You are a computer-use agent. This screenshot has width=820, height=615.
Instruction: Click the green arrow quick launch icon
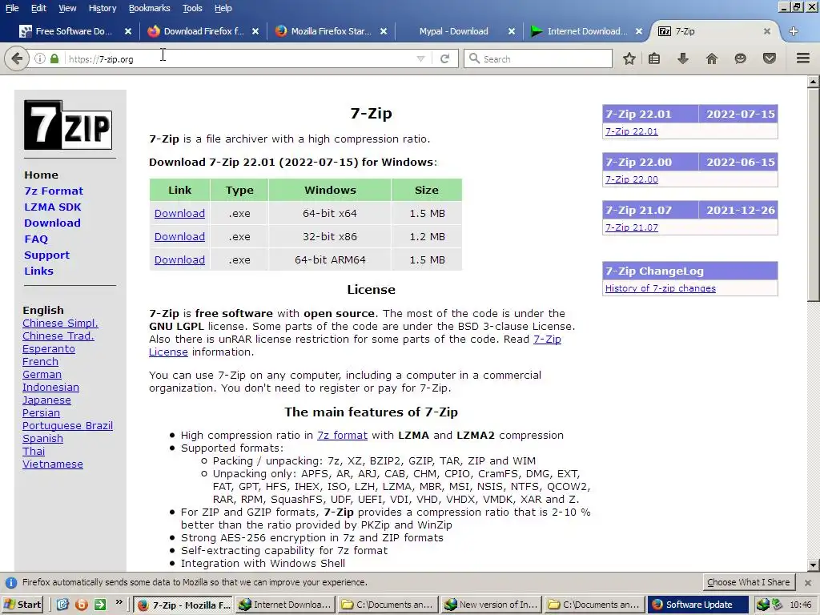tap(100, 605)
